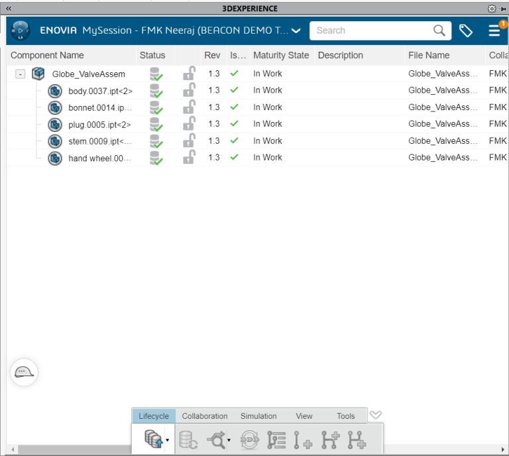This screenshot has height=456, width=509.
Task: Click the ENOVIA compass icon
Action: click(x=21, y=30)
